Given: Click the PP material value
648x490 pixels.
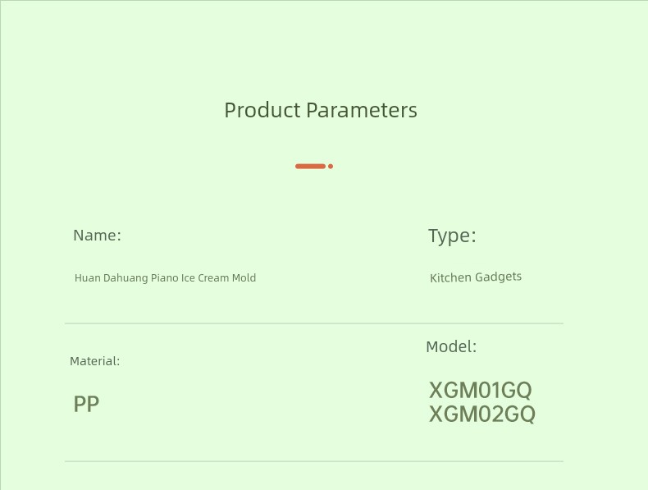Looking at the screenshot, I should pyautogui.click(x=86, y=404).
